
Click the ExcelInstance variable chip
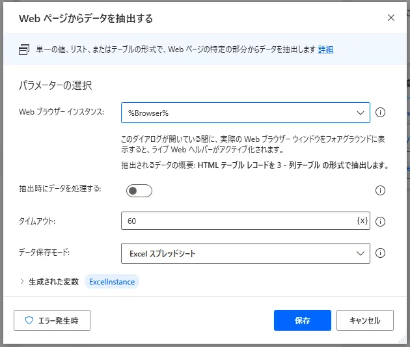pyautogui.click(x=112, y=282)
